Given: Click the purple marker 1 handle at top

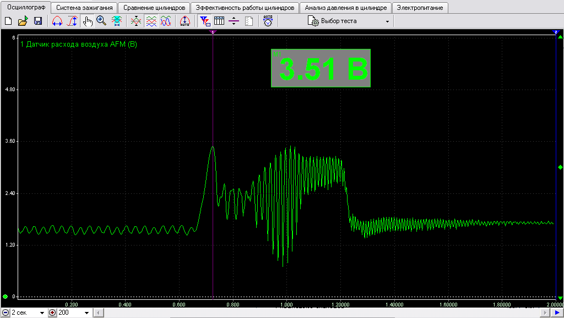Looking at the screenshot, I should click(x=213, y=32).
